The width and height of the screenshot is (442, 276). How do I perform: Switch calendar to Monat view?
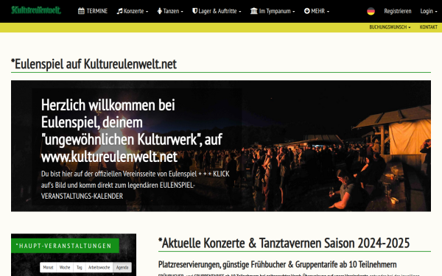pyautogui.click(x=48, y=267)
